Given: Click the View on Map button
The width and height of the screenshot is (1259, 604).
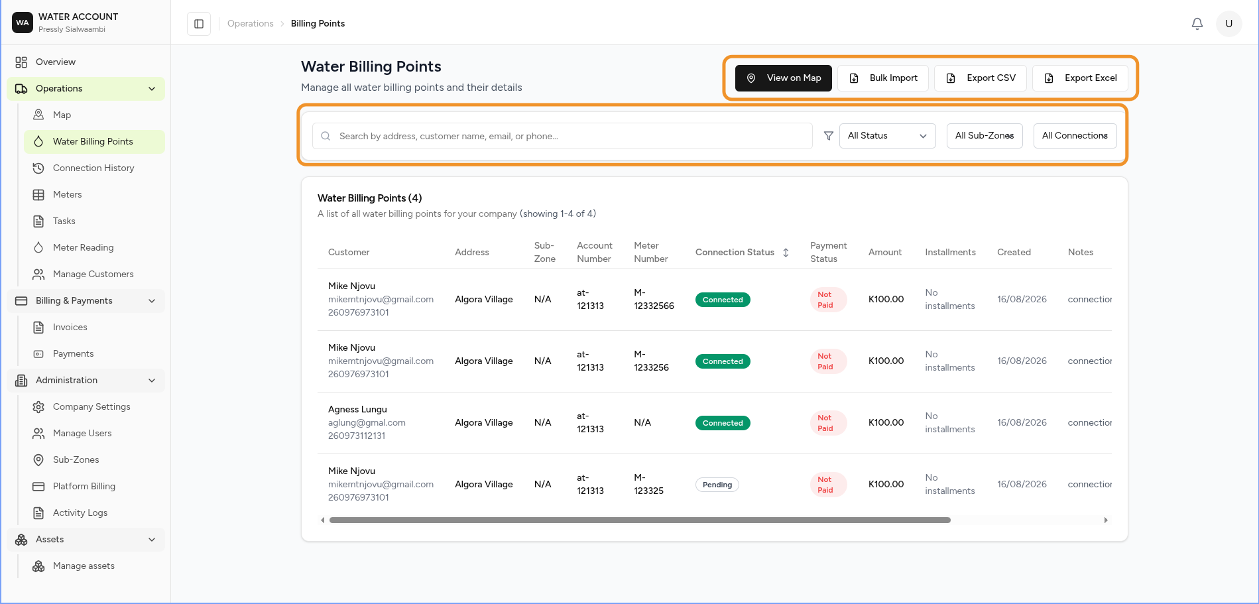Looking at the screenshot, I should click(783, 78).
